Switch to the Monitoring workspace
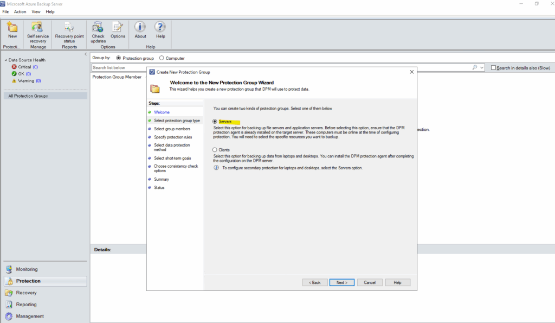The height and width of the screenshot is (323, 555). 27,269
